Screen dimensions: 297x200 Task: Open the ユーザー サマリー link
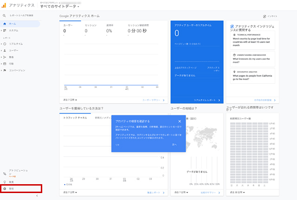click(151, 100)
